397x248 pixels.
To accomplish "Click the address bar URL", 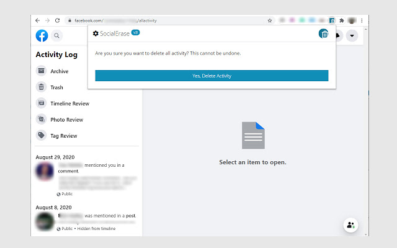I will 115,20.
